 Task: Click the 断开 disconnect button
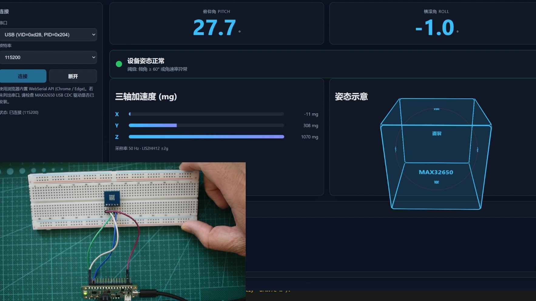point(73,76)
